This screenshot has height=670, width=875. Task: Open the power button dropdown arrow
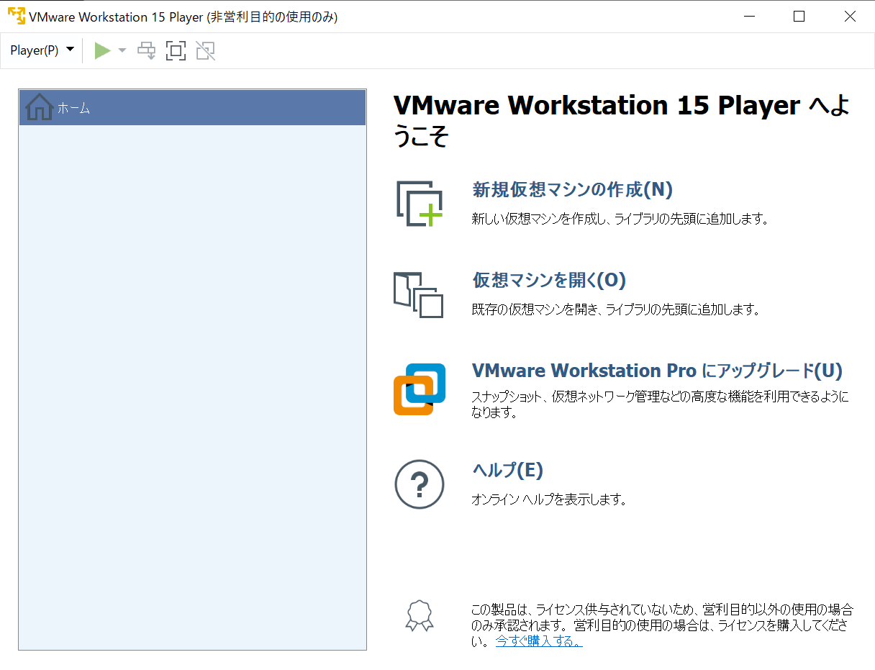[x=120, y=50]
